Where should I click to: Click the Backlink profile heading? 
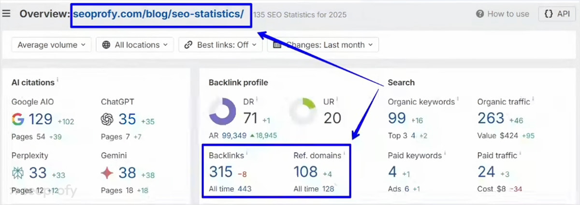coord(238,82)
